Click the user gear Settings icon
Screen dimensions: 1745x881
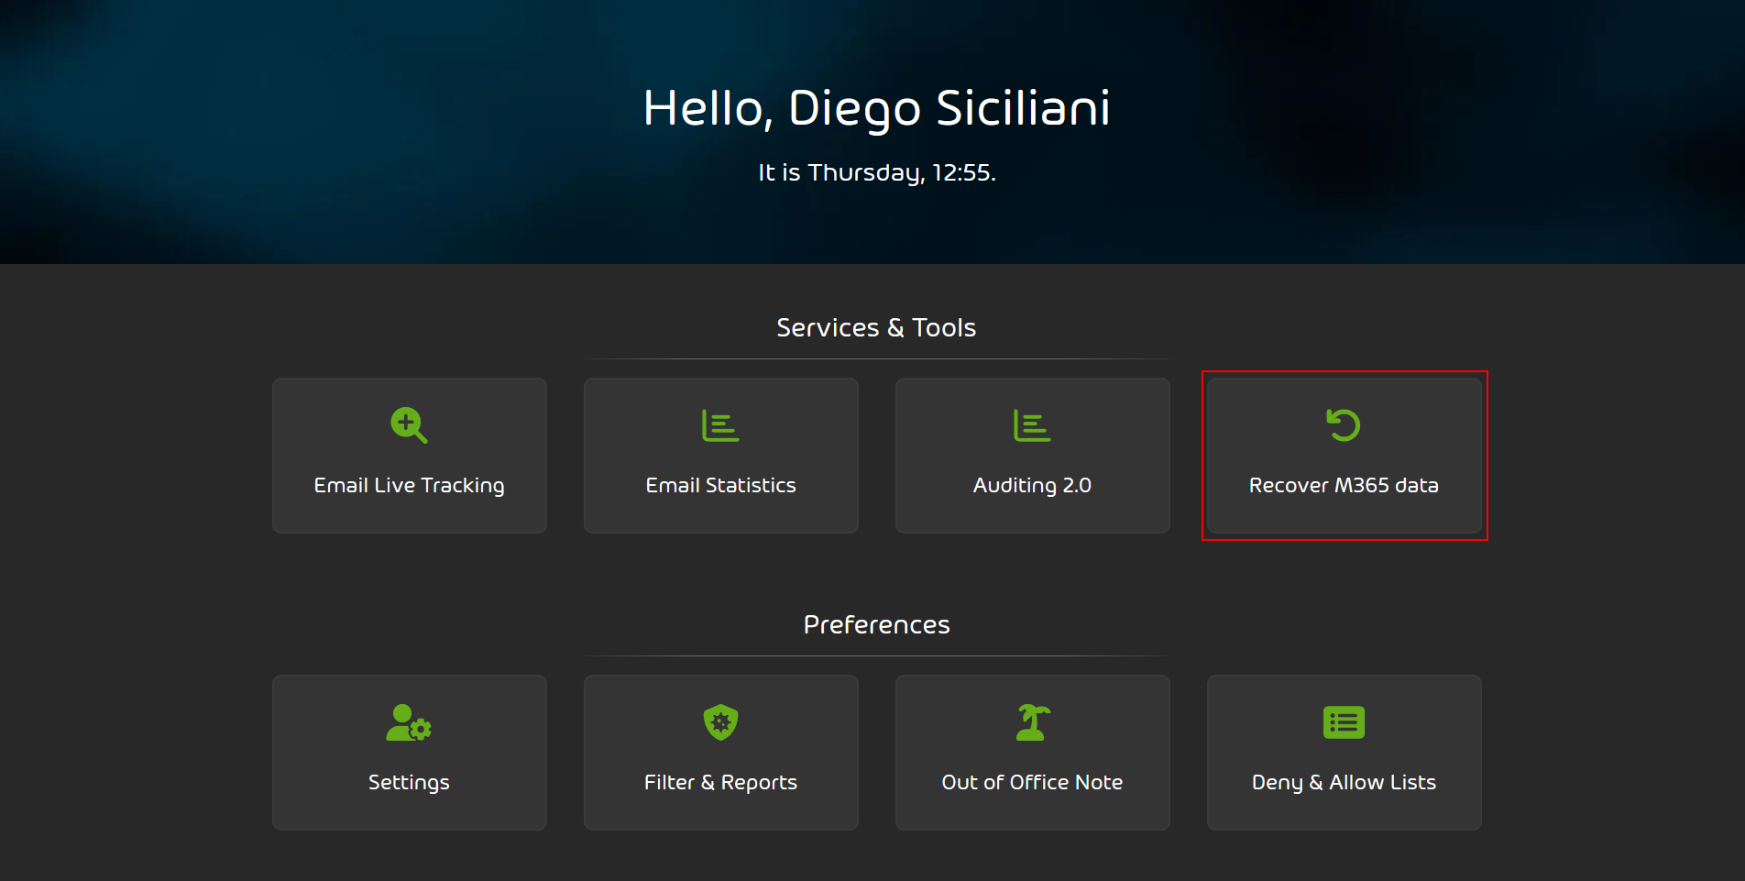coord(409,722)
